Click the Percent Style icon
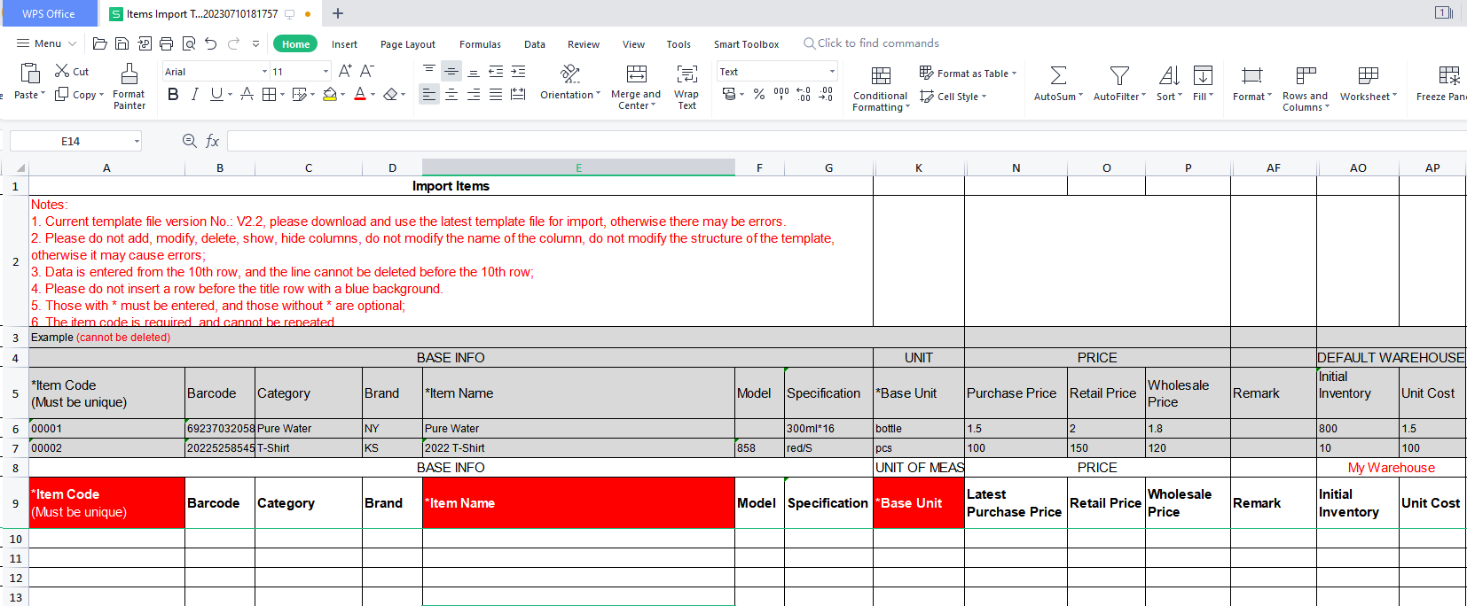 coord(759,94)
